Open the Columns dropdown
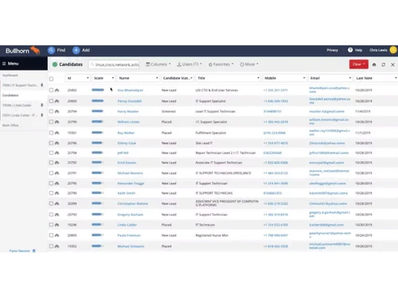This screenshot has height=298, width=398. [158, 64]
